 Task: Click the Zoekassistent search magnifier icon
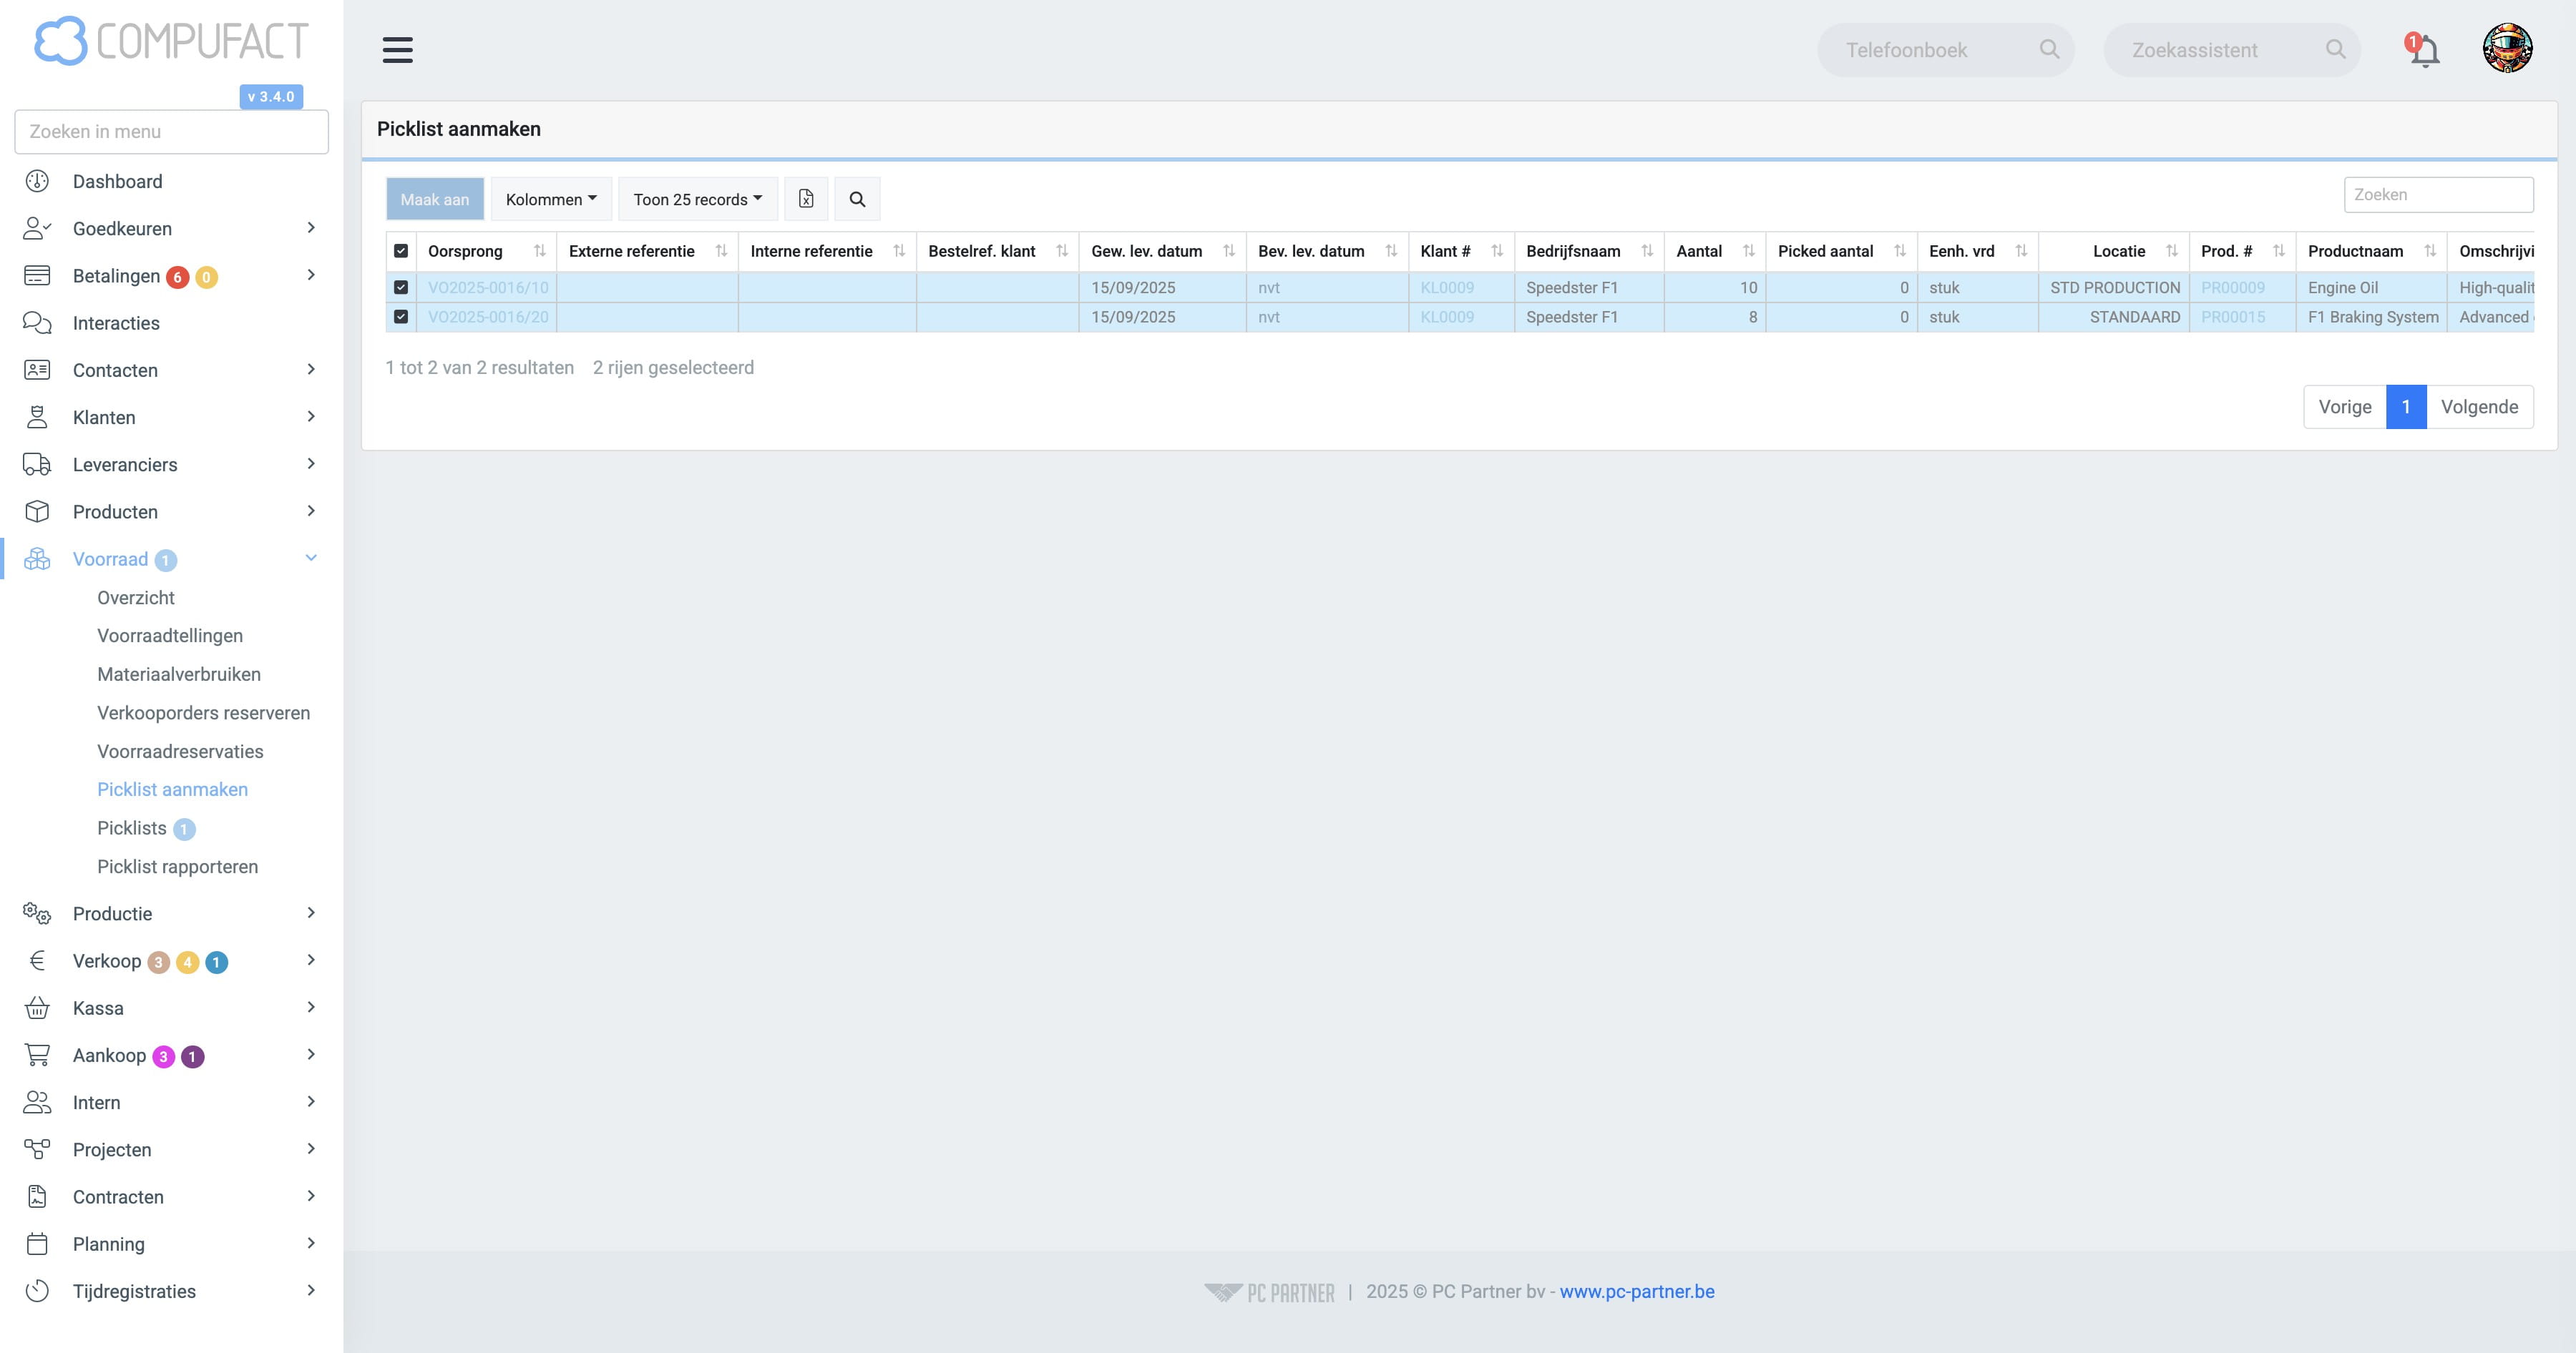pyautogui.click(x=2335, y=50)
